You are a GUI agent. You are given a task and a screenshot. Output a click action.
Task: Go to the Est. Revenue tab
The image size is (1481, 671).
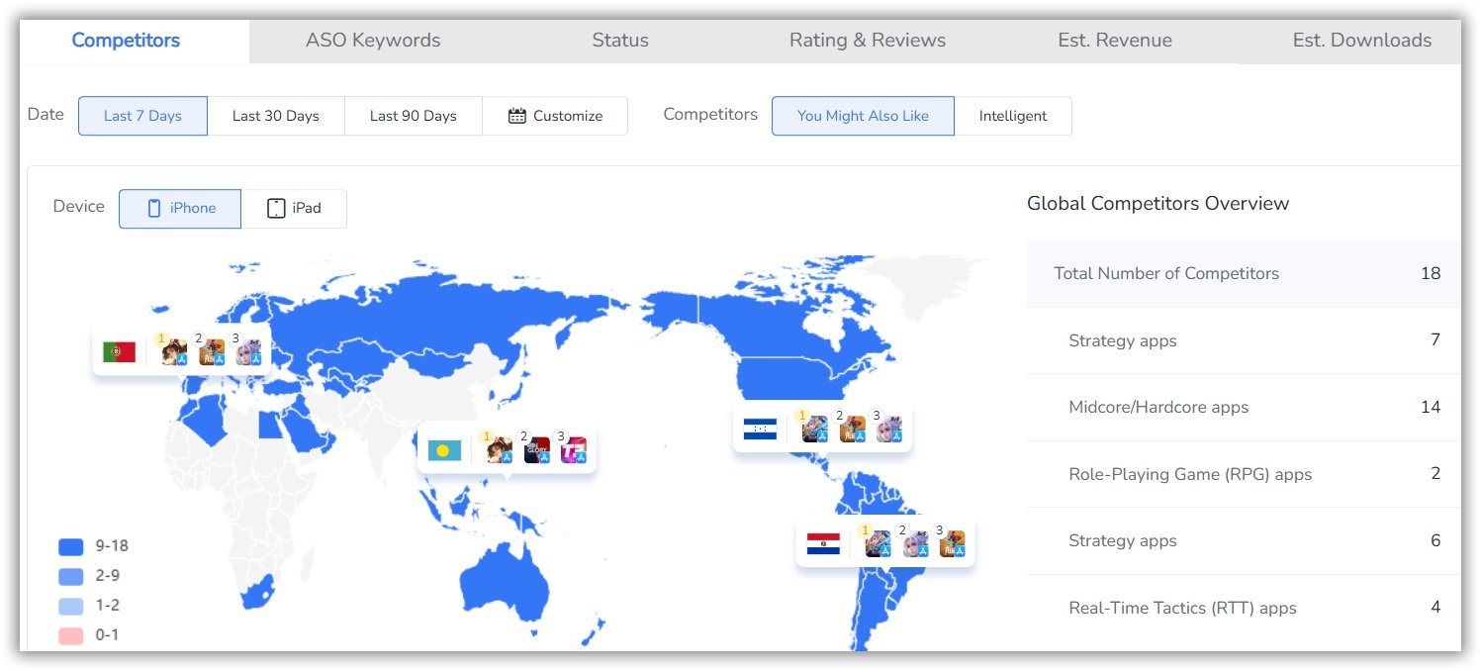[1114, 41]
